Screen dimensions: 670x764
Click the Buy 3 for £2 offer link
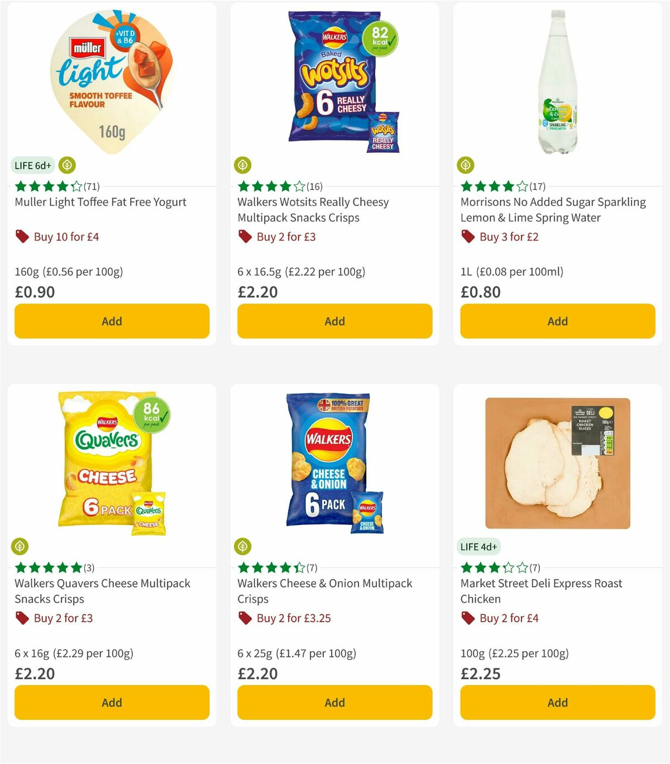pos(510,237)
